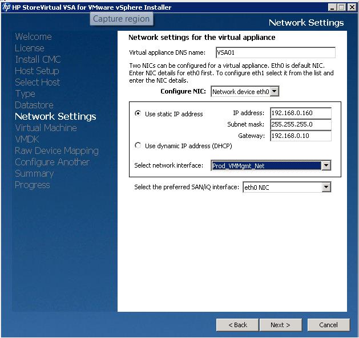Maximize the installer window
Image resolution: width=359 pixels, height=338 pixels.
pyautogui.click(x=342, y=7)
